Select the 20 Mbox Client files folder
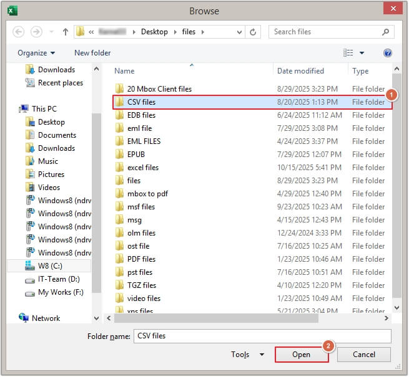This screenshot has width=409, height=377. [252, 89]
